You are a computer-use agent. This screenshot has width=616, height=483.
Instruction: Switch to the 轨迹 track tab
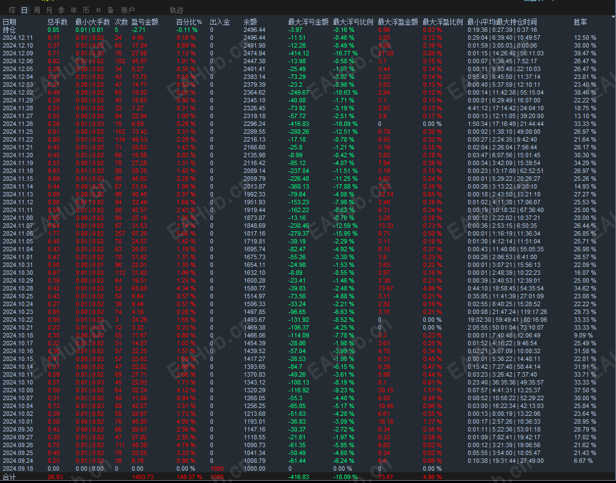click(x=177, y=10)
